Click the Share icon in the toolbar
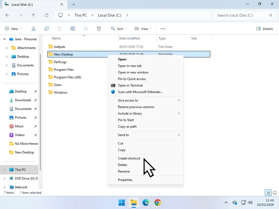This screenshot has height=209, width=279. 86,29
